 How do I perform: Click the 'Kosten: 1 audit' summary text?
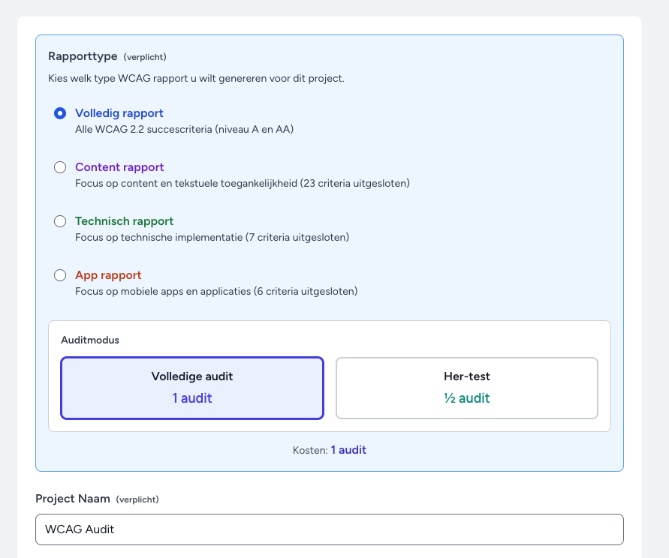tap(329, 450)
